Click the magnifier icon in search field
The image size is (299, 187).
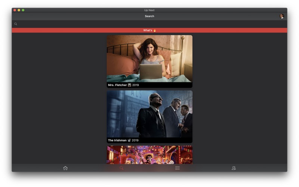click(16, 24)
